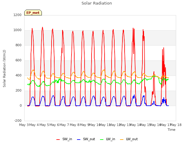Click the -200 y-axis tick label
194x145 pixels.
[18, 121]
